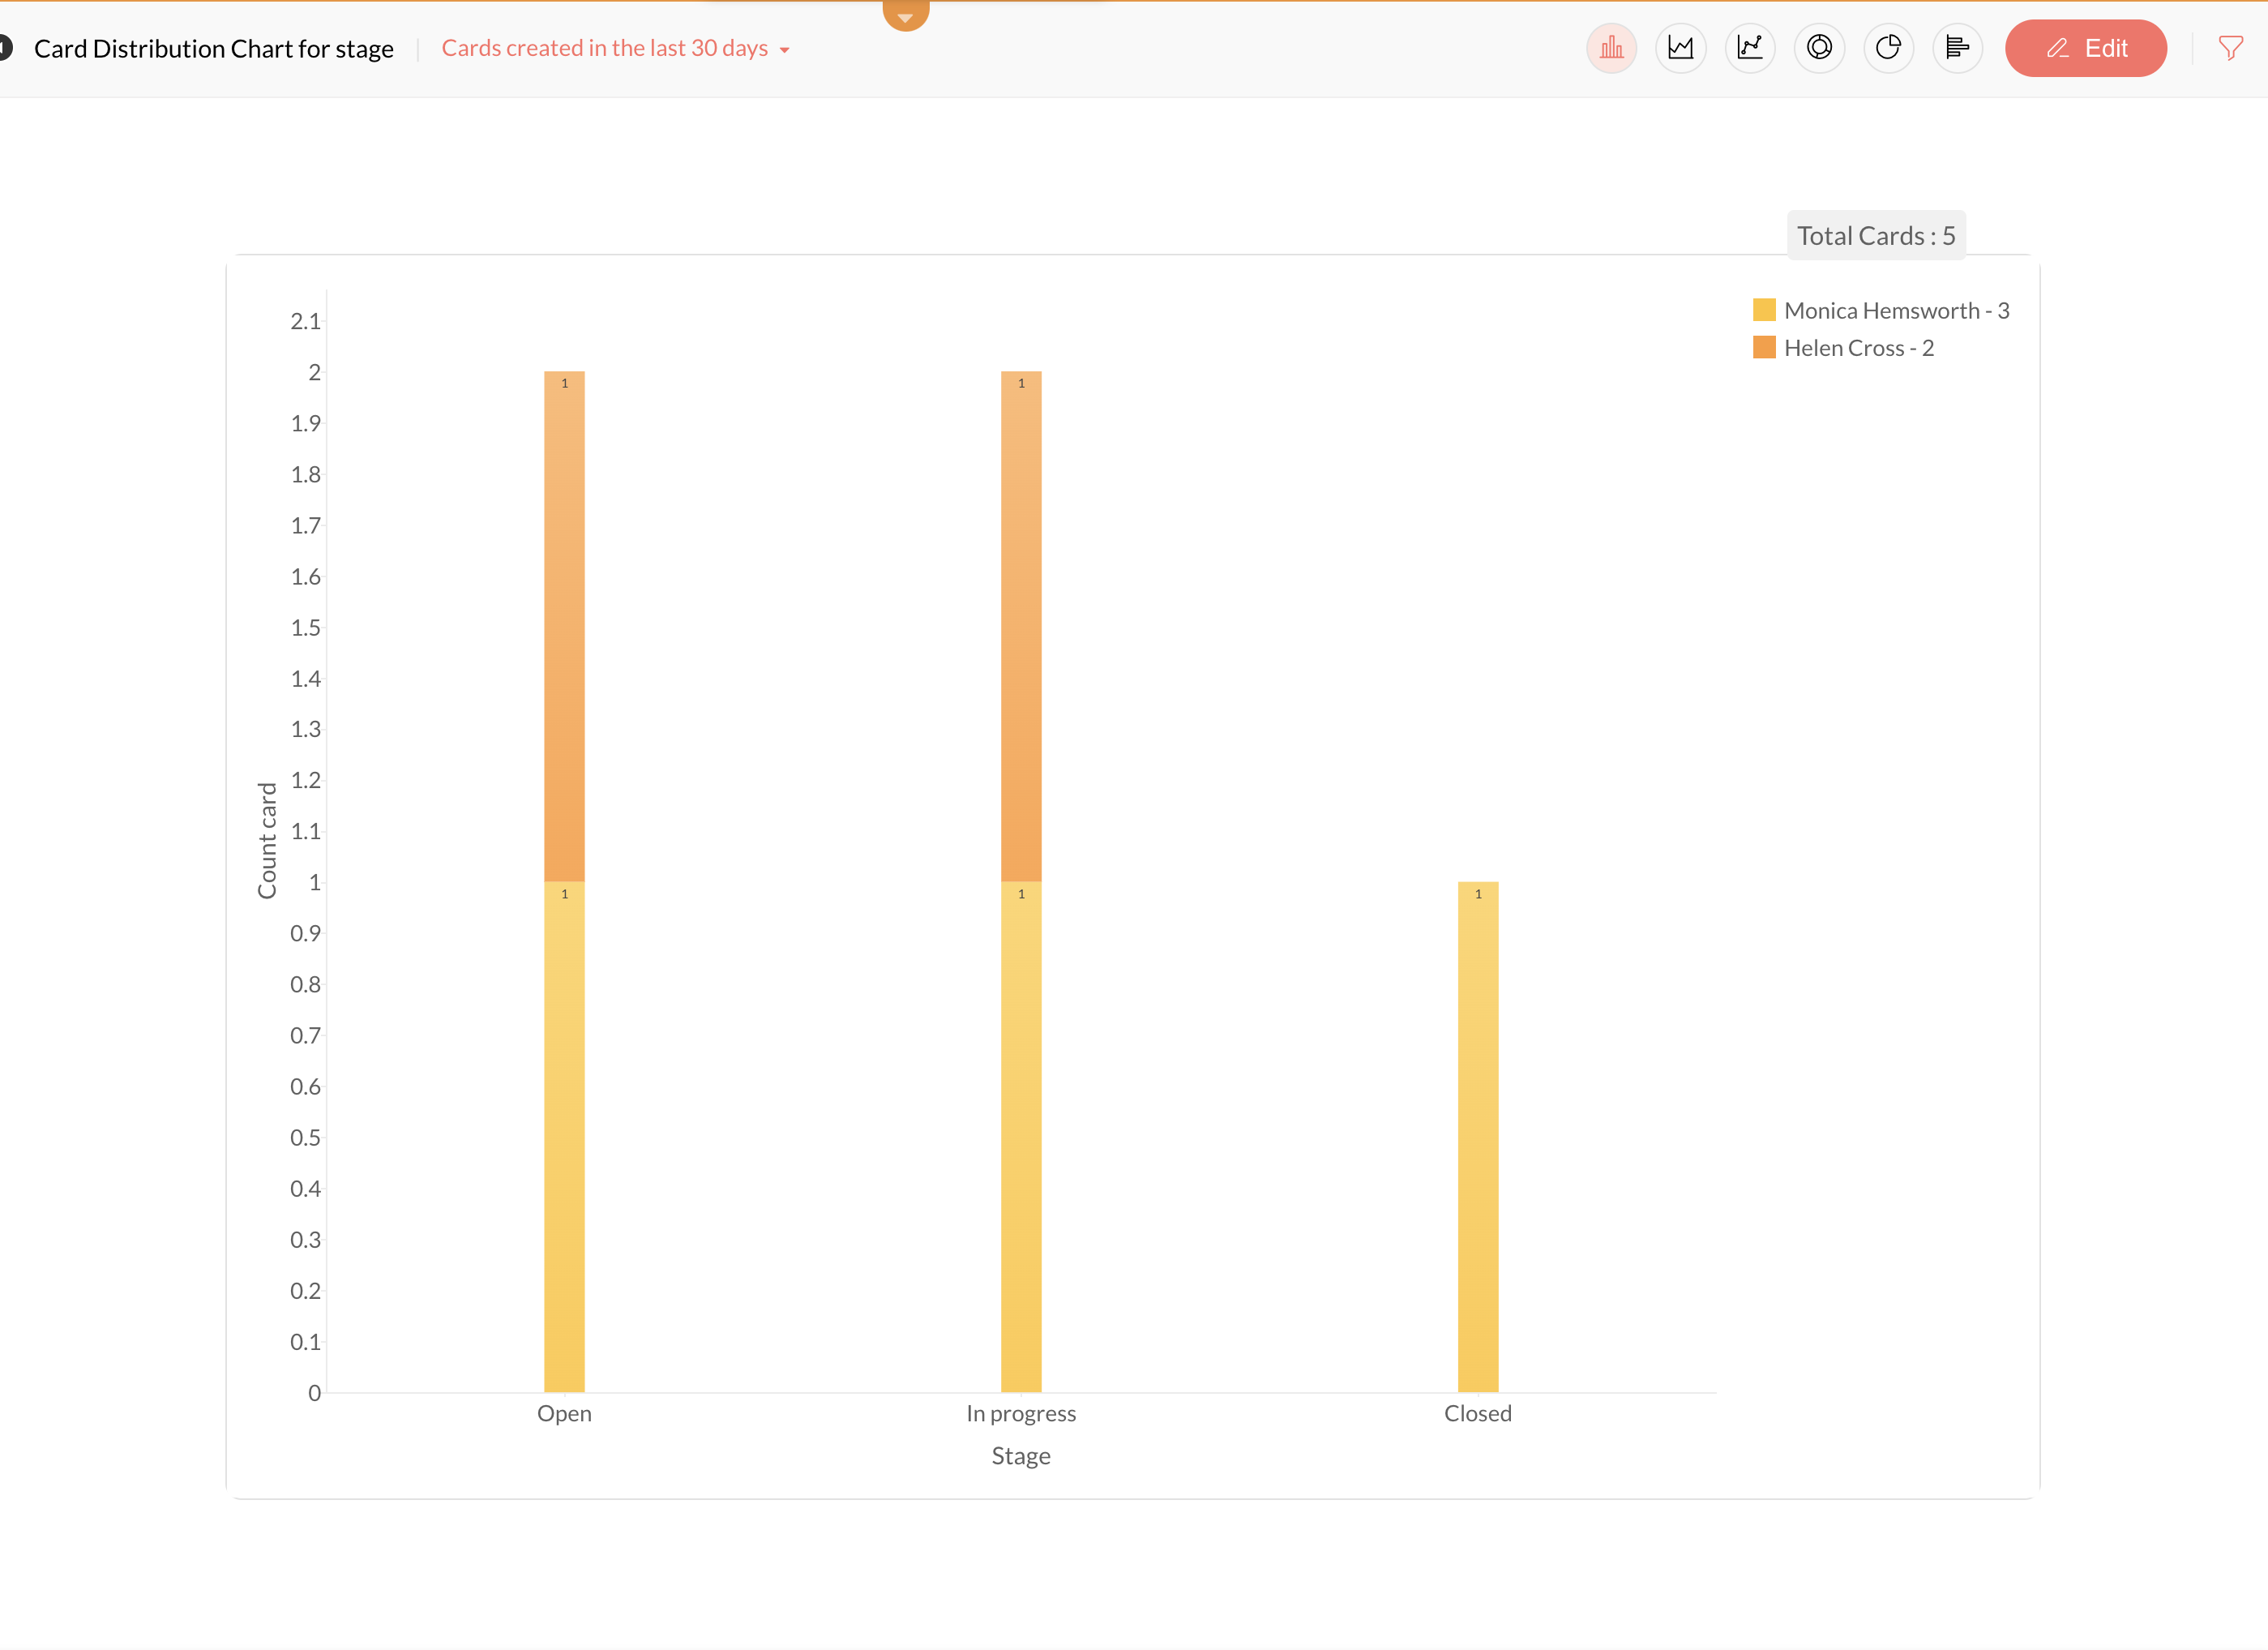The width and height of the screenshot is (2268, 1650).
Task: Switch to donut chart view
Action: 1819,48
